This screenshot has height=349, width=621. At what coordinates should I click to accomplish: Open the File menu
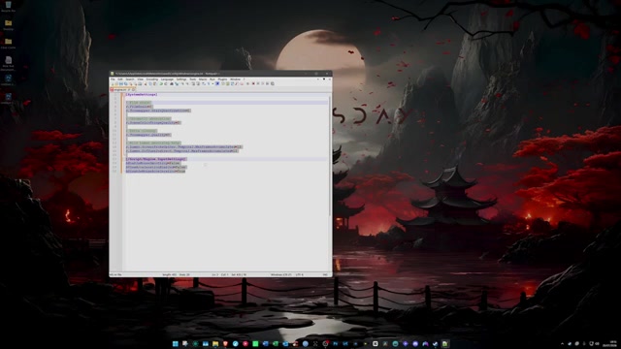[x=113, y=79]
